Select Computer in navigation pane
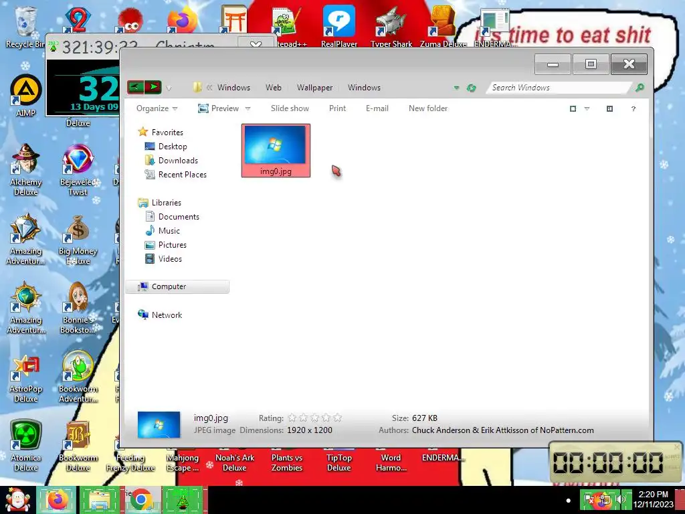This screenshot has width=685, height=514. click(x=177, y=286)
